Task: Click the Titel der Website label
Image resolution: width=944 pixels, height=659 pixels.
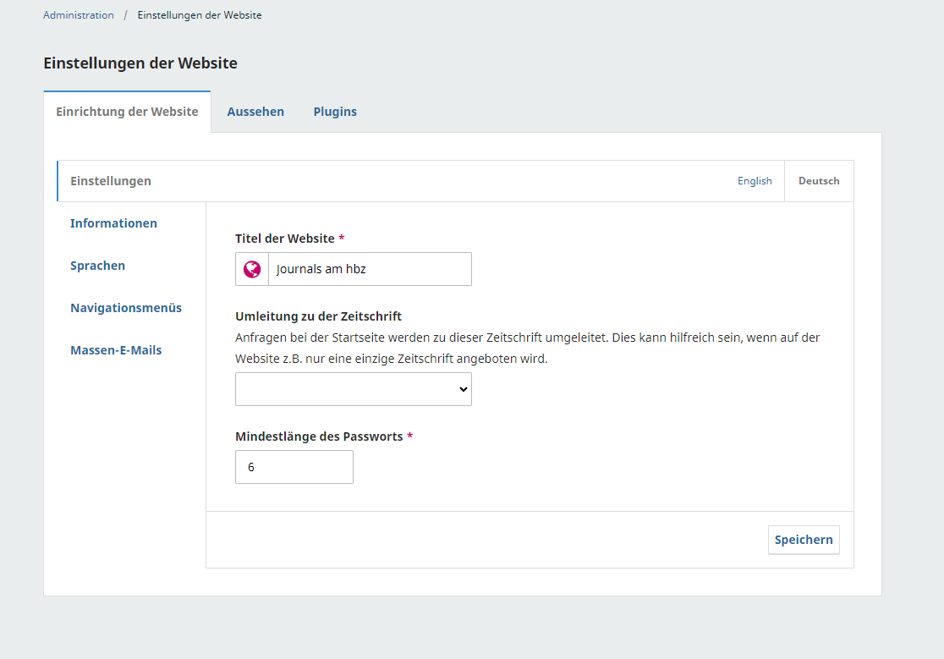Action: pos(284,239)
